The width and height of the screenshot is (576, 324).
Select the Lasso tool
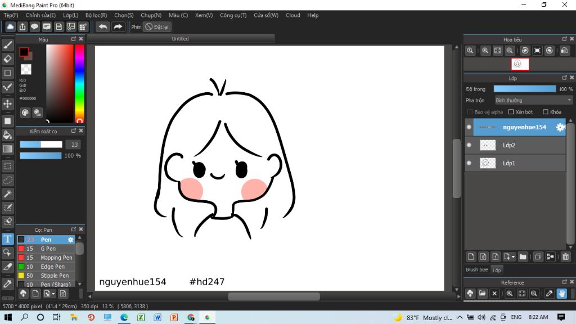pos(8,180)
